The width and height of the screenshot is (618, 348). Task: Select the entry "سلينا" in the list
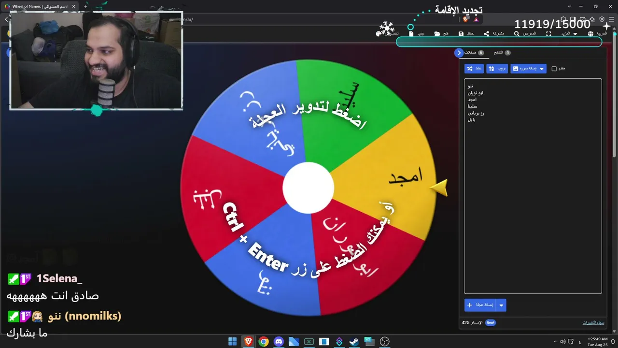tap(472, 106)
